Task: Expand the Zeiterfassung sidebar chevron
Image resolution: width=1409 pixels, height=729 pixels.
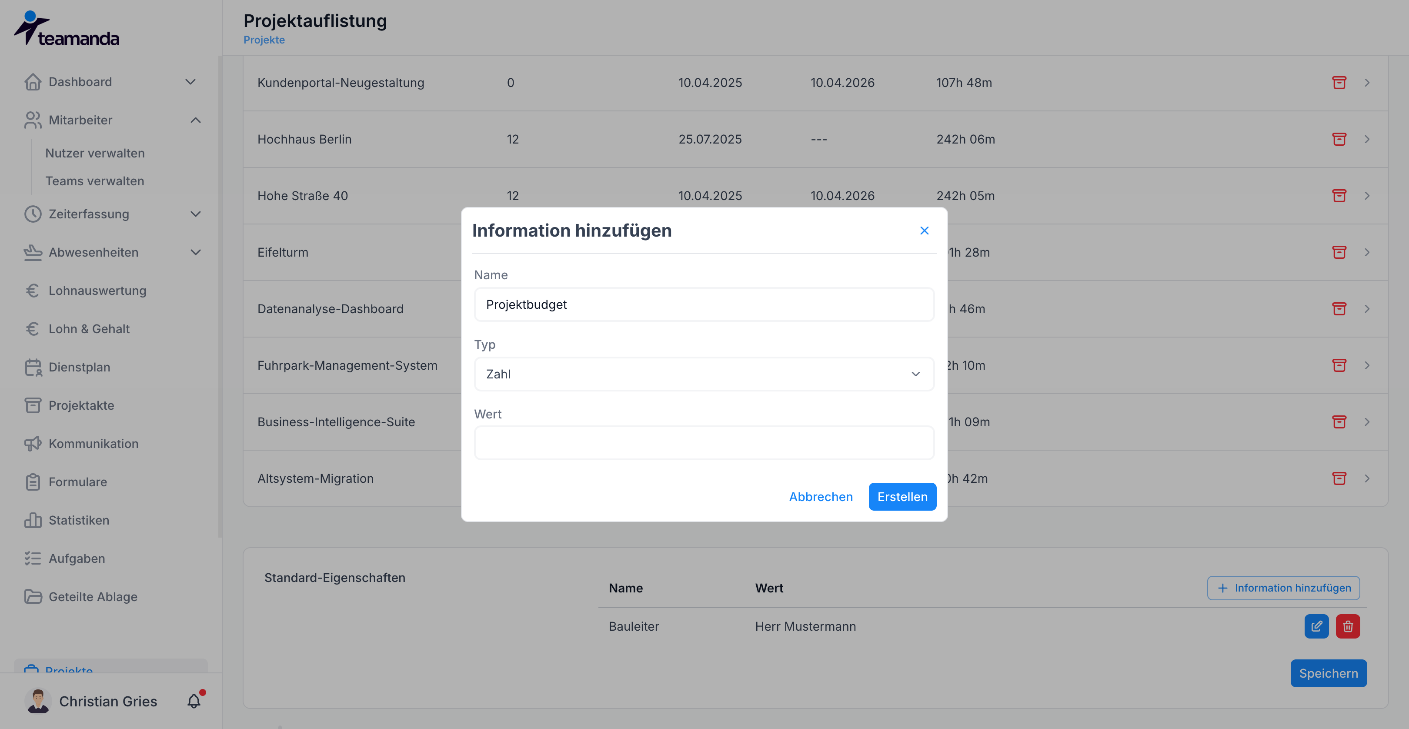Action: point(195,214)
